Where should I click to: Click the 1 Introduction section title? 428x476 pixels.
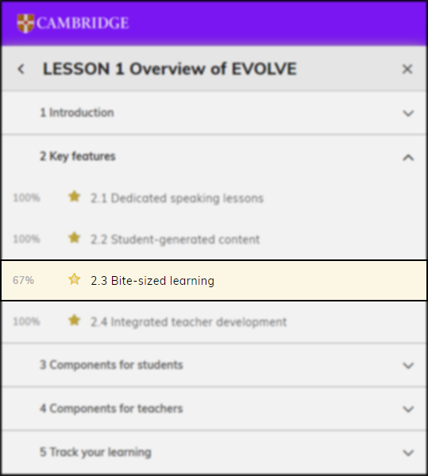(77, 113)
